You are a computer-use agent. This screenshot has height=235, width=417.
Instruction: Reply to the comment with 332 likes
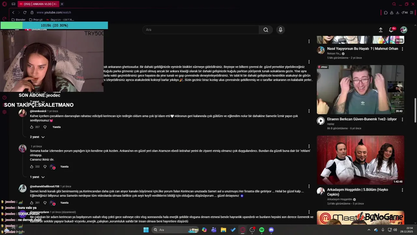65,166
